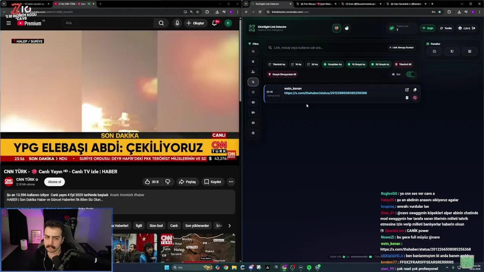484x272 pixels.
Task: Click Tümünü Aç button
Action: [x=277, y=64]
